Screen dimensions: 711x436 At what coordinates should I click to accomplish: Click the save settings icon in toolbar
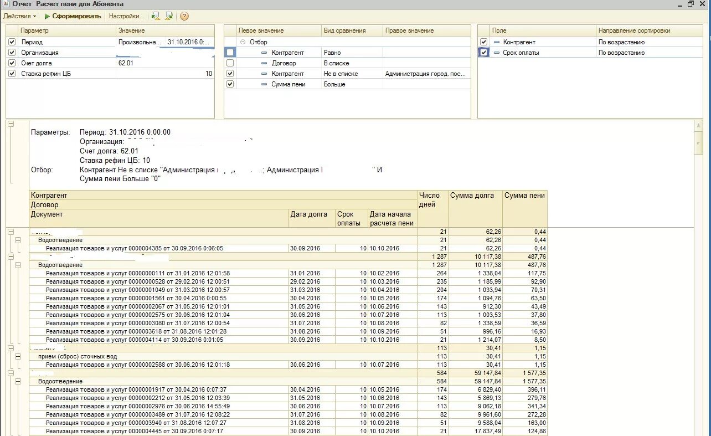click(x=169, y=16)
